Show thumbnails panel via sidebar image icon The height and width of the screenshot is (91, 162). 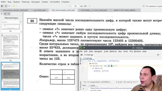[x=2, y=14]
